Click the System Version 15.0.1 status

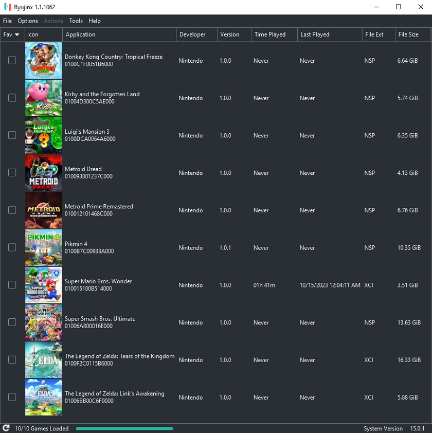tap(394, 428)
